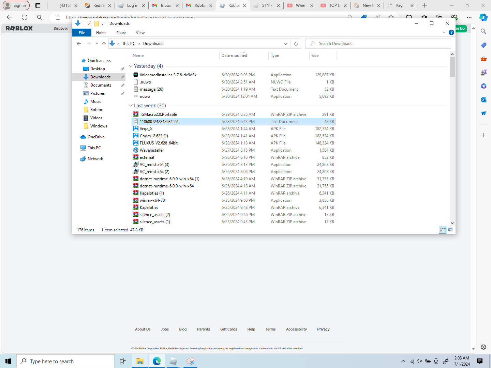This screenshot has width=491, height=368.
Task: Click the Explorer file list scrollbar thumb
Action: [x=452, y=67]
